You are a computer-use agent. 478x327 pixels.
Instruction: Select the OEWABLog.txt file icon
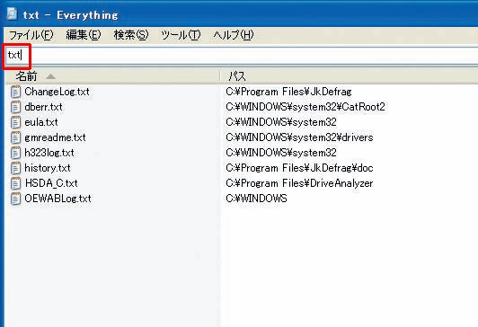tap(15, 199)
